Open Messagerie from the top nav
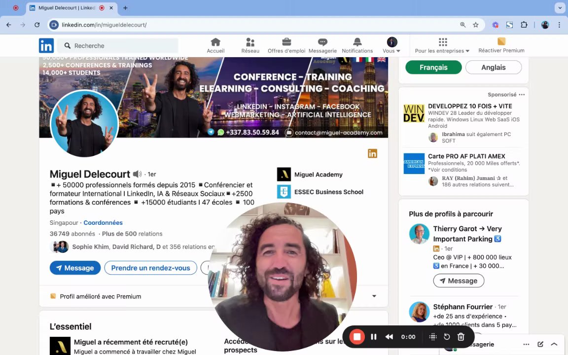The width and height of the screenshot is (568, 355). 322,46
